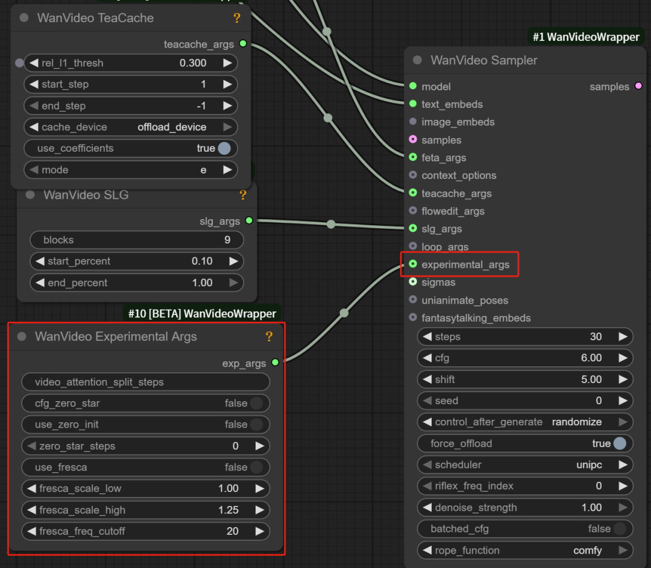Increase steps with the right arrow
The image size is (651, 568).
click(623, 337)
